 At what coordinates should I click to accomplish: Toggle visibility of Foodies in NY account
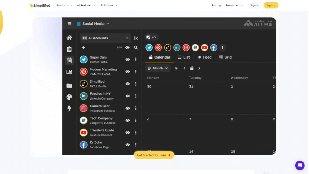[127, 96]
